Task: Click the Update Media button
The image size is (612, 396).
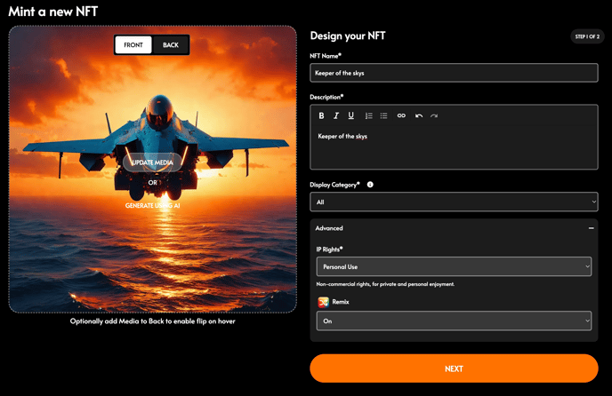Action: 152,162
